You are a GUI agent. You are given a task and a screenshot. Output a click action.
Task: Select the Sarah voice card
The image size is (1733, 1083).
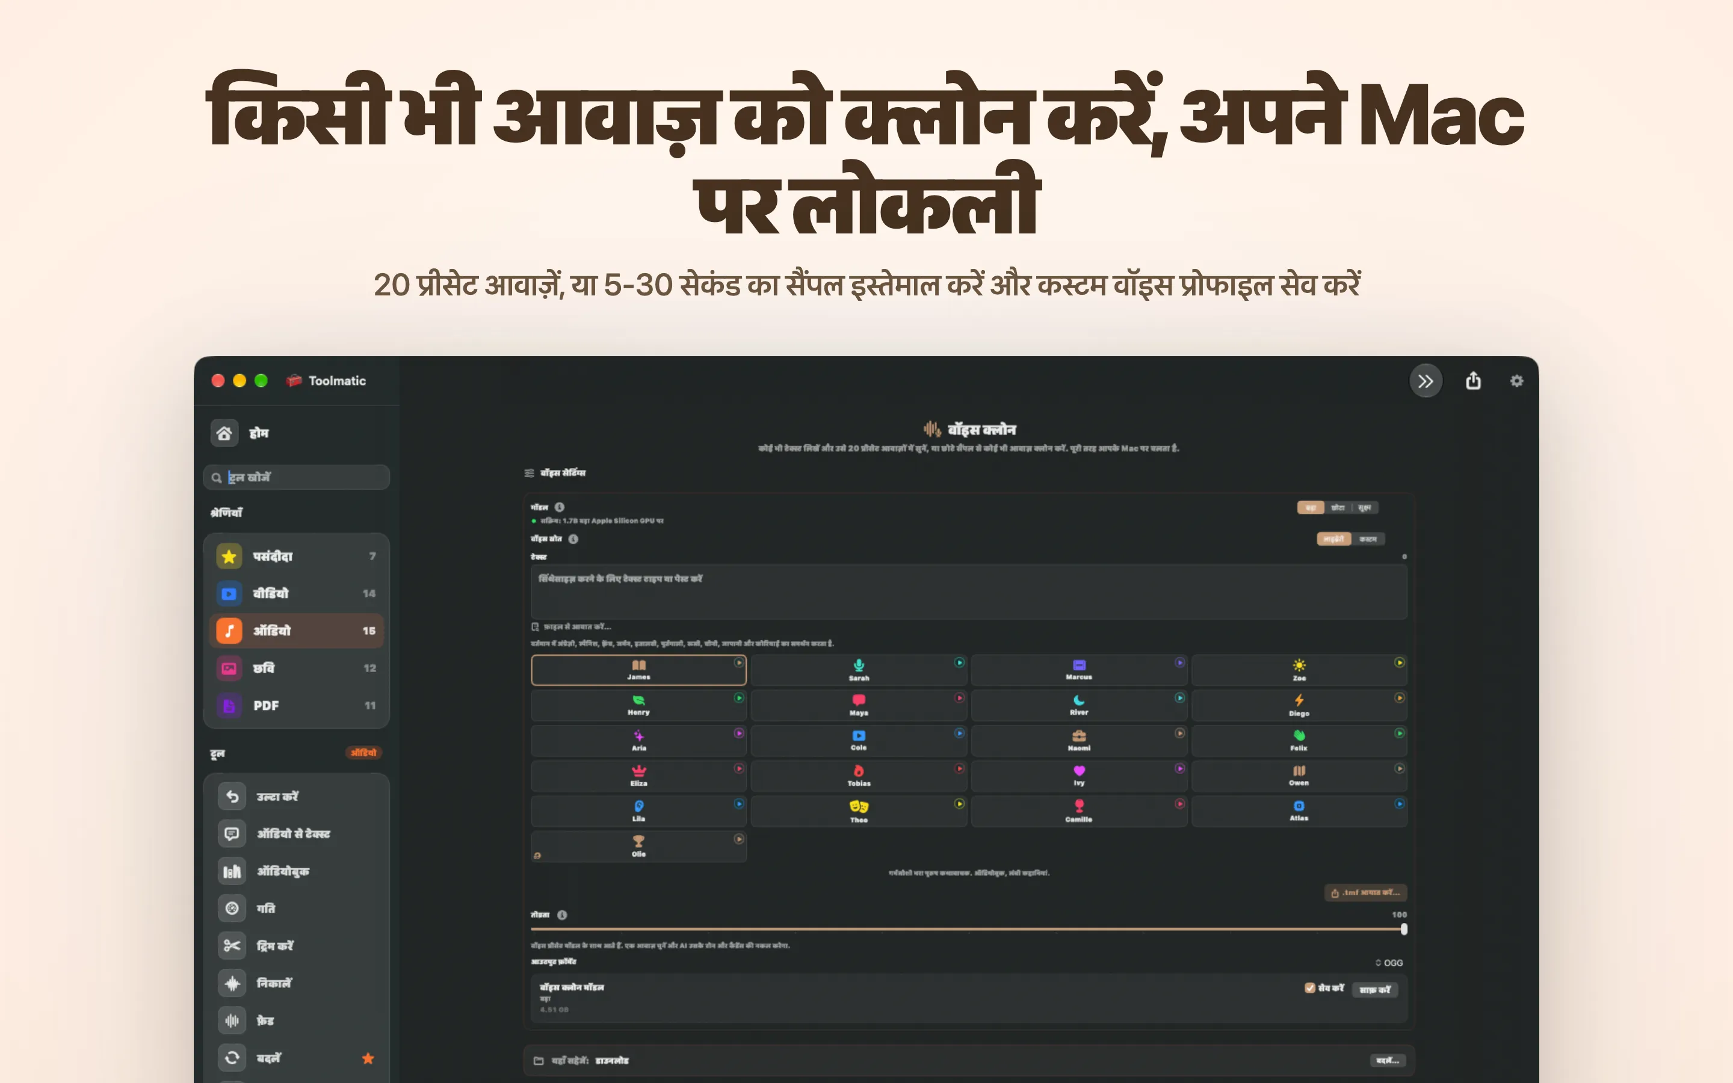click(859, 670)
